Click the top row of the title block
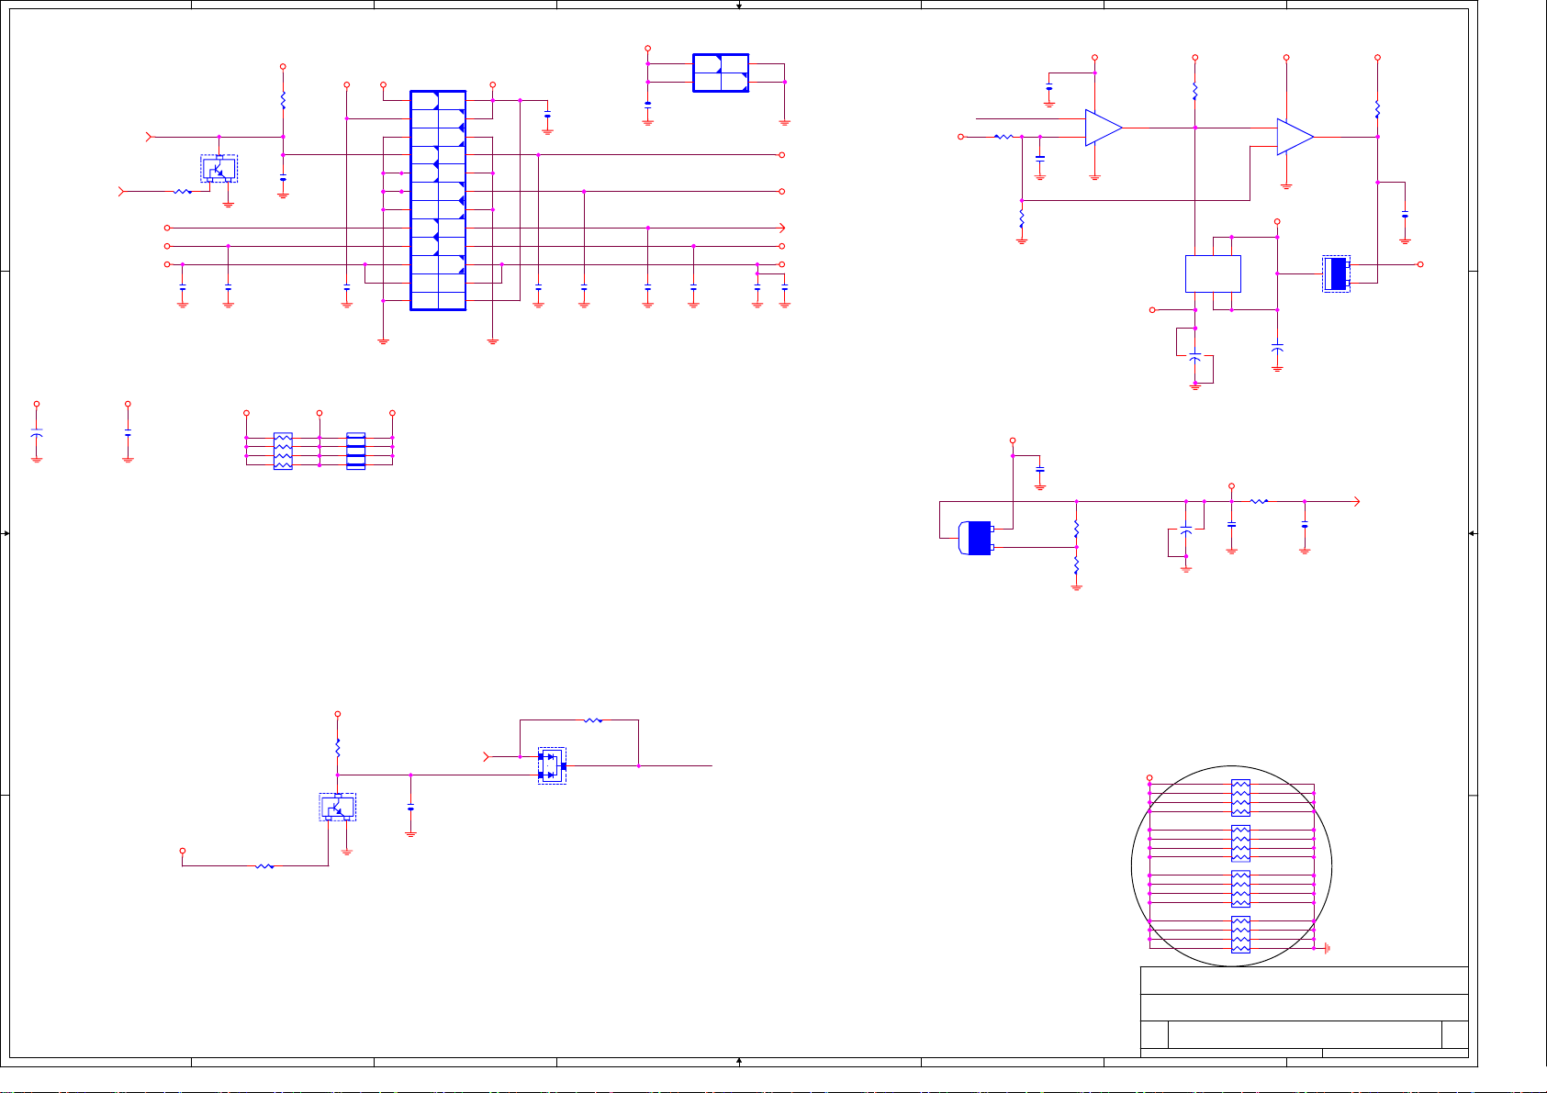The height and width of the screenshot is (1093, 1547). [1304, 980]
